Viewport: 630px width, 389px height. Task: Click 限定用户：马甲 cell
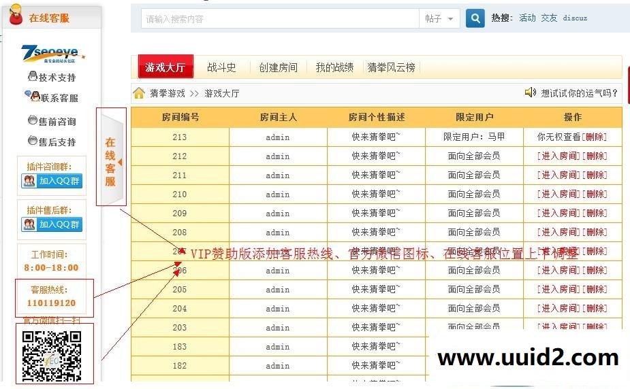point(474,137)
